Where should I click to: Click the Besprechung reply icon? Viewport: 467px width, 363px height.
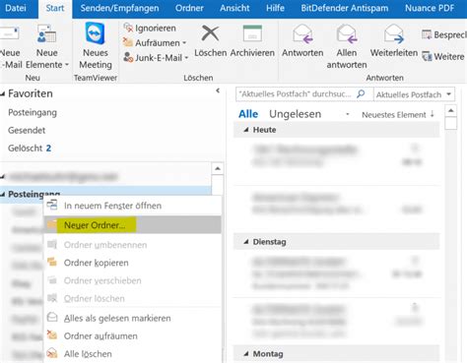(427, 34)
